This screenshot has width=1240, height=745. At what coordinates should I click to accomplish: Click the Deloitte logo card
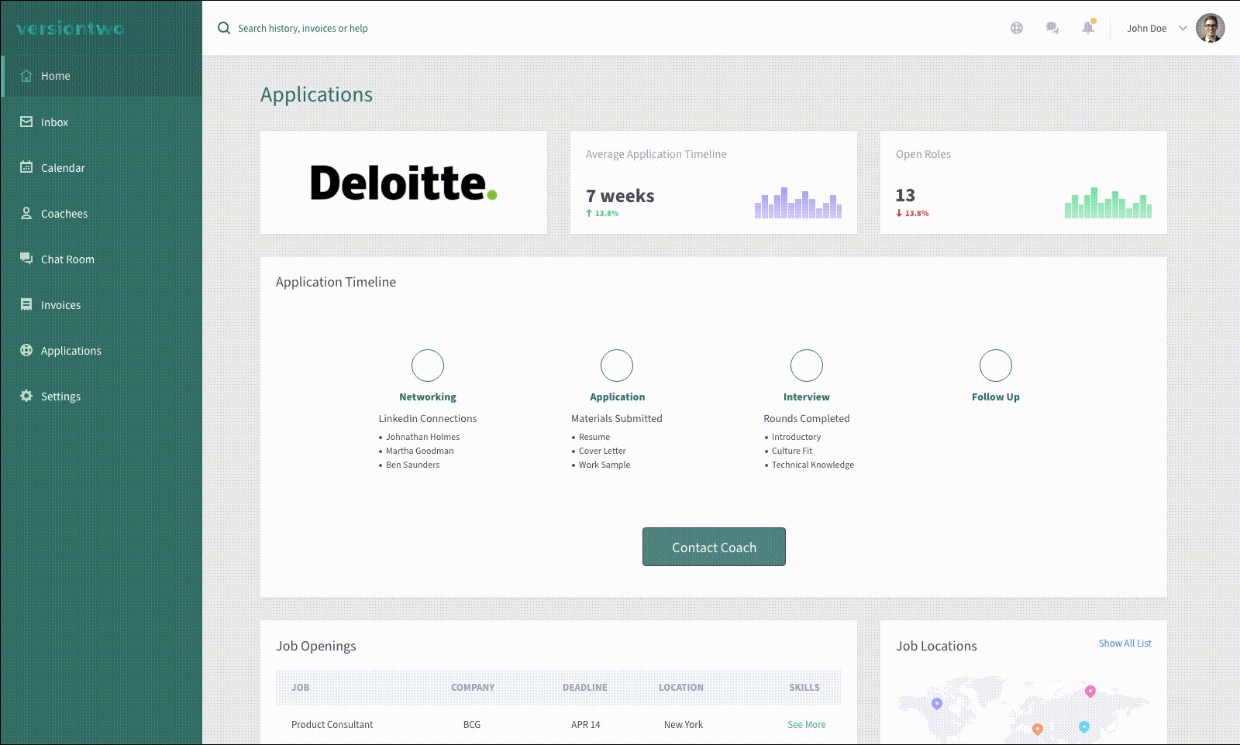404,182
